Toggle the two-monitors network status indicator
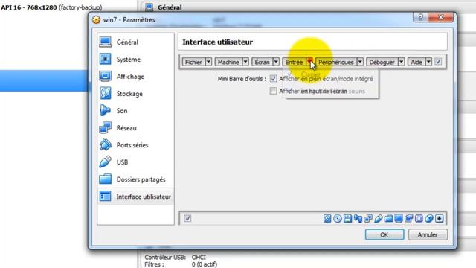This screenshot has width=476, height=268. coord(368,218)
